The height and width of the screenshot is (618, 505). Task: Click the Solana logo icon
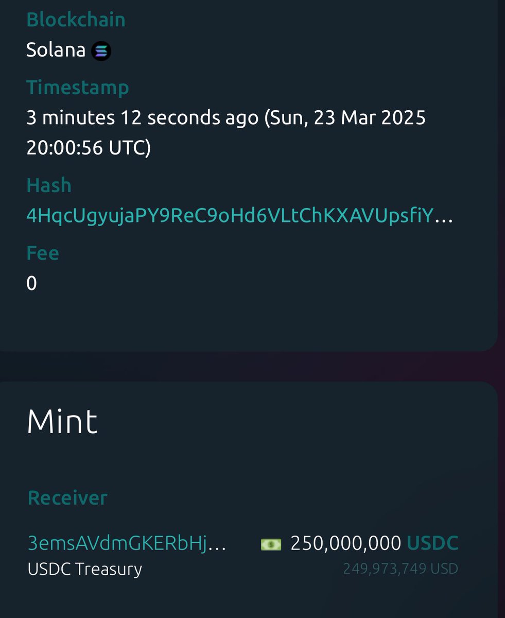[x=101, y=50]
